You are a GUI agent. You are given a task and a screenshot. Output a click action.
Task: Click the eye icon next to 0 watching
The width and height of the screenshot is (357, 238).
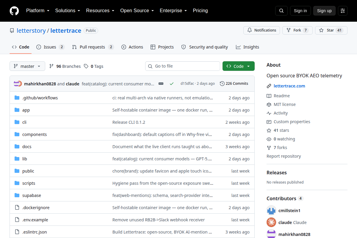tap(269, 139)
